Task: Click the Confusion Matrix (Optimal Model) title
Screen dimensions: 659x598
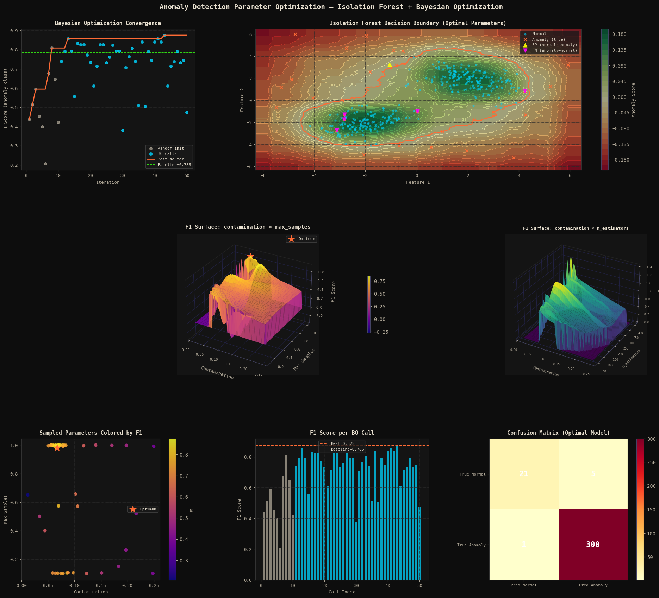Action: click(x=558, y=433)
